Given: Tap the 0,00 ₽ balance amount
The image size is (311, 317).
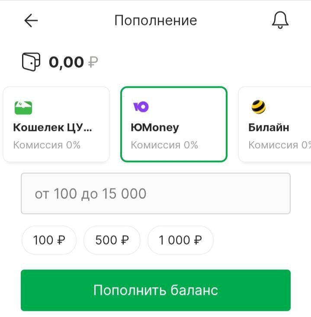Looking at the screenshot, I should coord(73,62).
